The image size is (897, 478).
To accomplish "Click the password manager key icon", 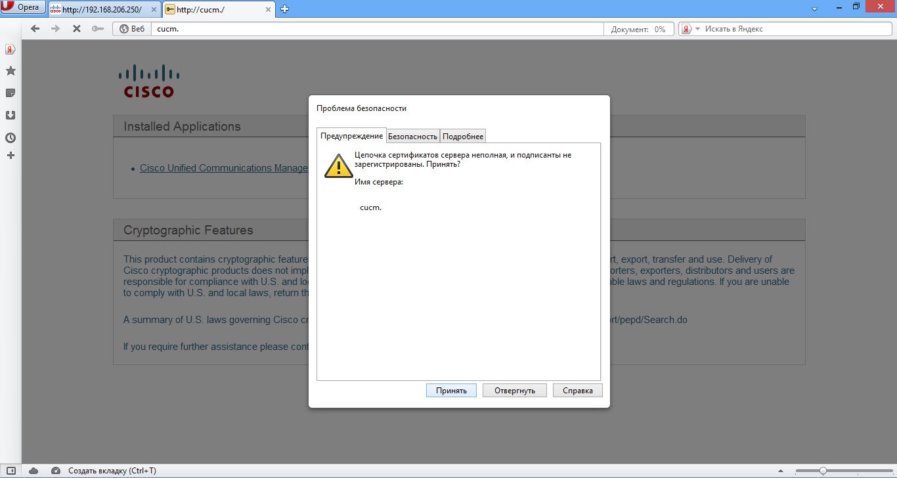I will point(98,29).
